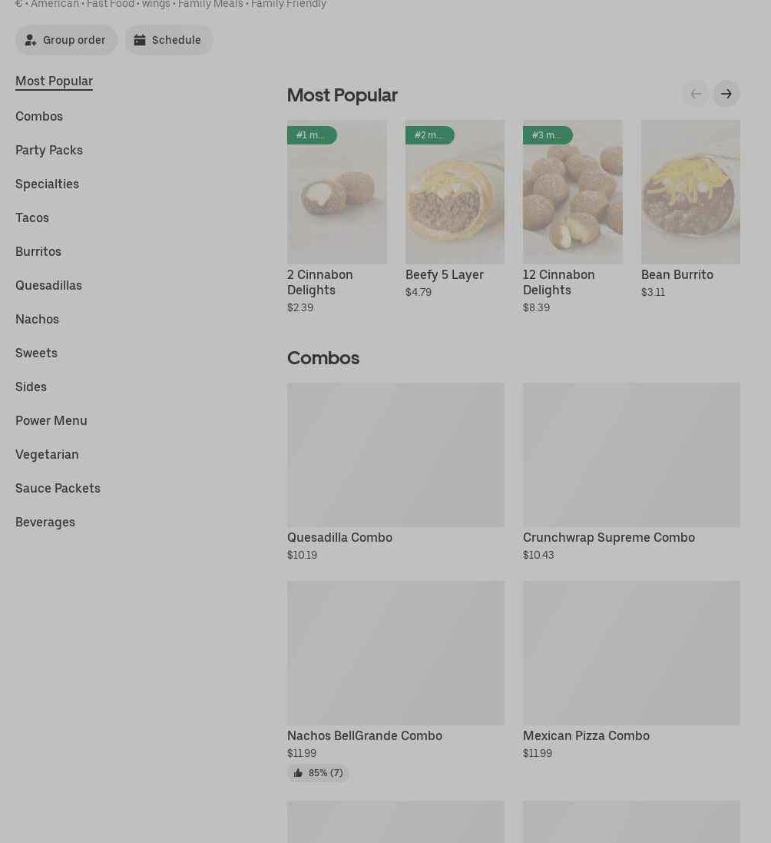Open Quesadilla Combo item

(x=395, y=455)
